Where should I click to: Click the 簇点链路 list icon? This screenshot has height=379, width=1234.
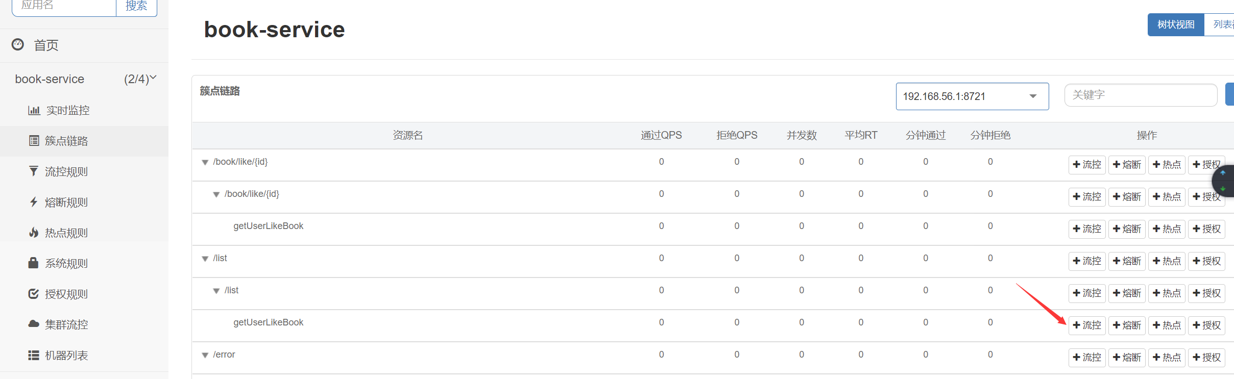click(x=34, y=141)
